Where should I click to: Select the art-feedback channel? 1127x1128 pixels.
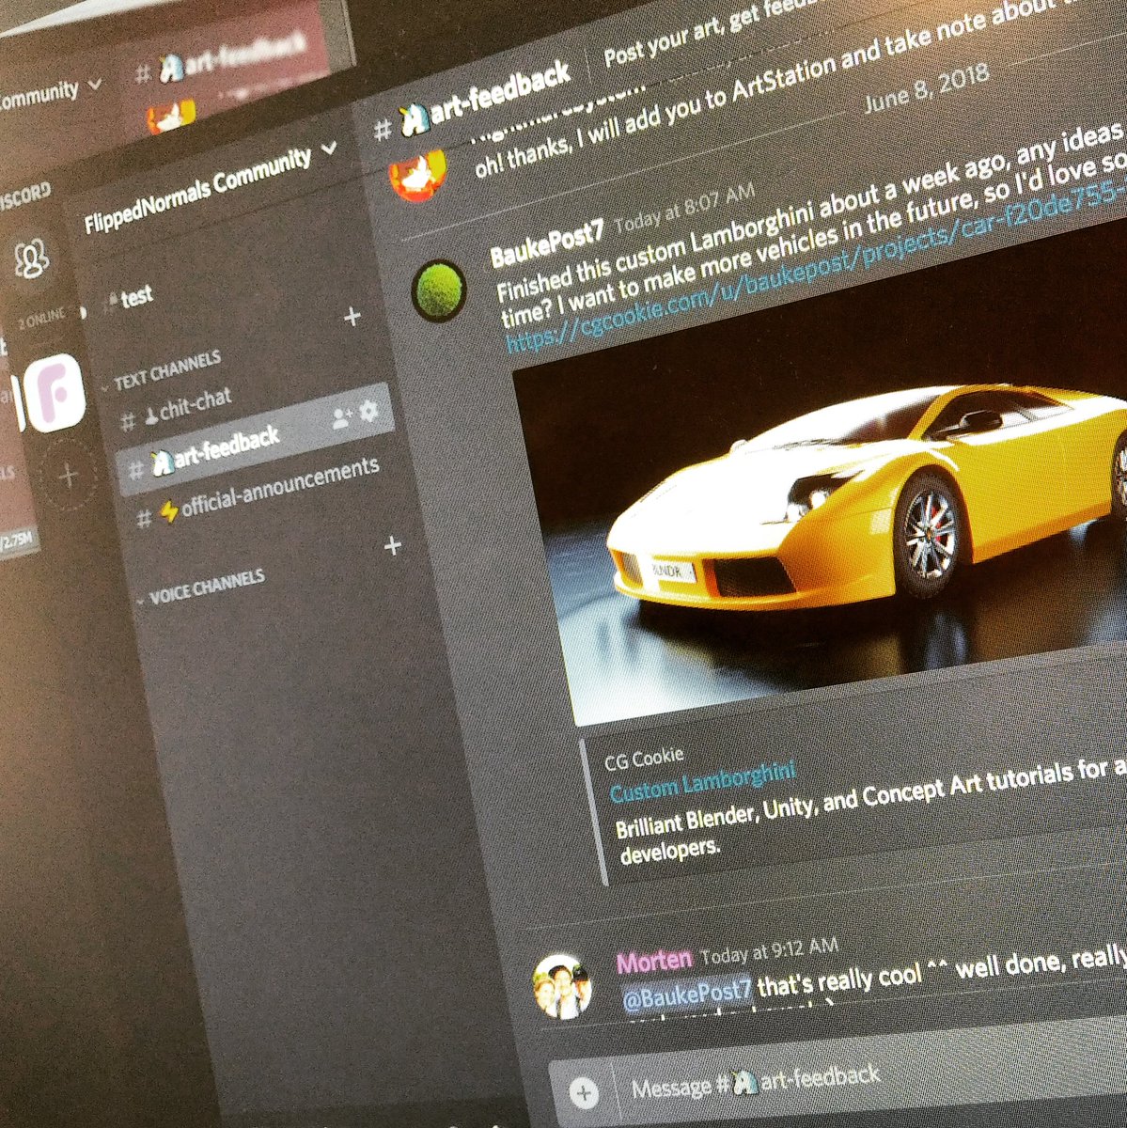point(254,439)
